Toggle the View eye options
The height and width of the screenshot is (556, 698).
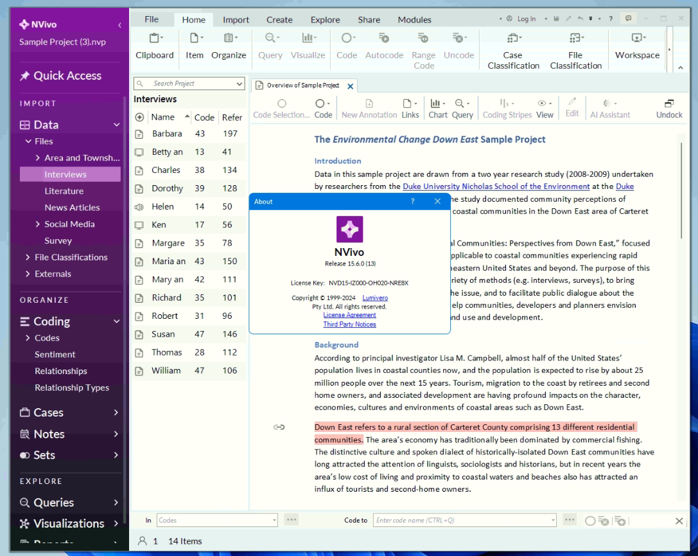tap(544, 103)
